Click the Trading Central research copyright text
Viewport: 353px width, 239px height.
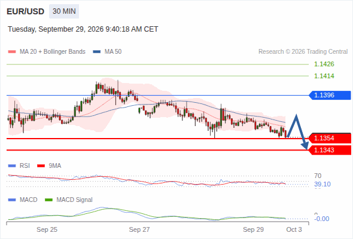click(x=303, y=52)
